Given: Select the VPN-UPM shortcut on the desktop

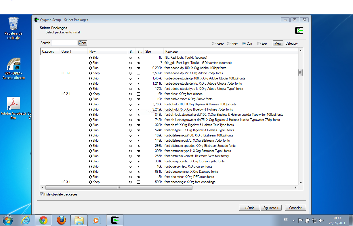Looking at the screenshot, I should (x=14, y=69).
